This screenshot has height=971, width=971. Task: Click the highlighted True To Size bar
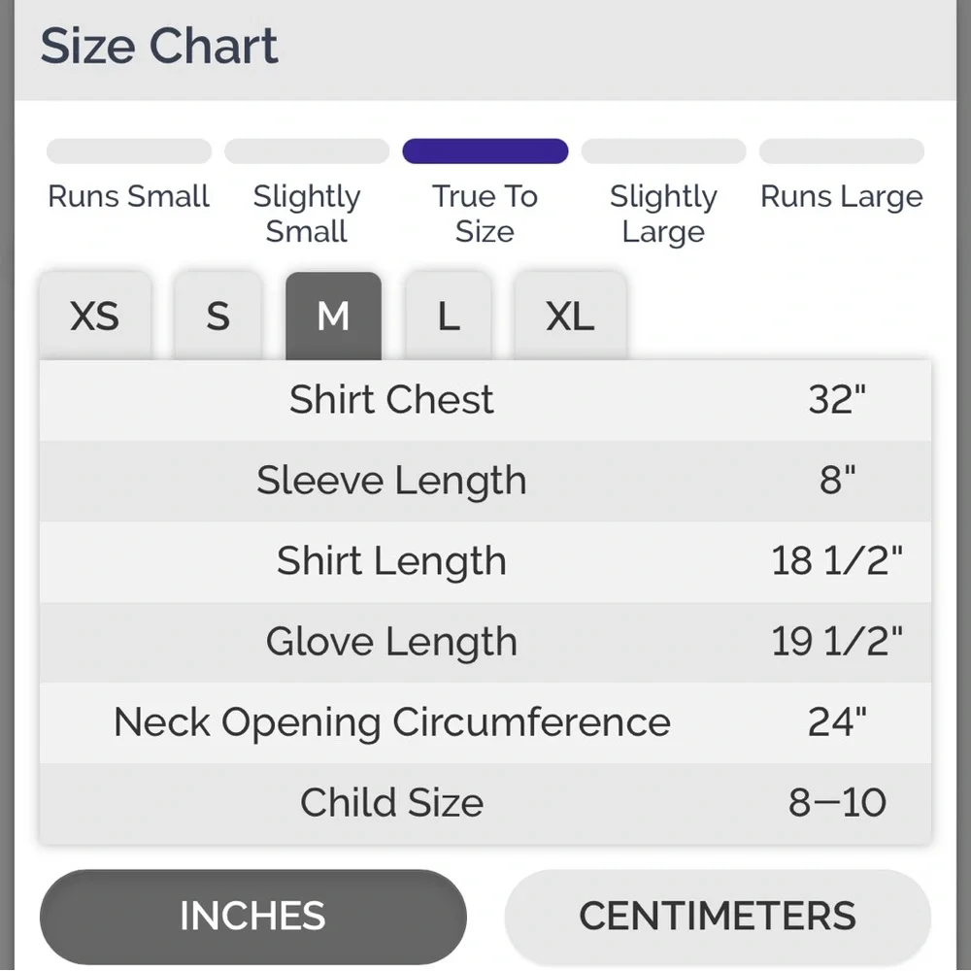pos(485,151)
